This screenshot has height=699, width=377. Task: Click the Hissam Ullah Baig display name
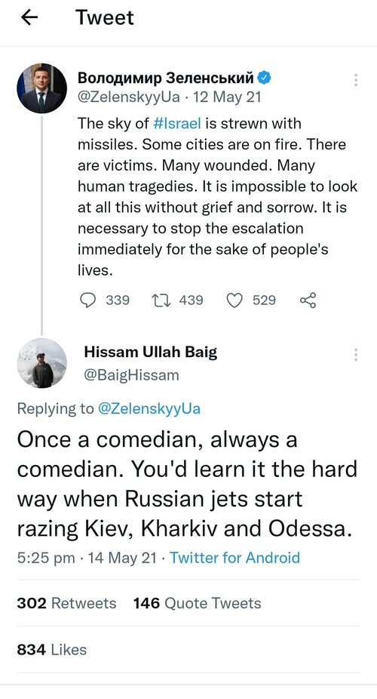[x=151, y=353]
